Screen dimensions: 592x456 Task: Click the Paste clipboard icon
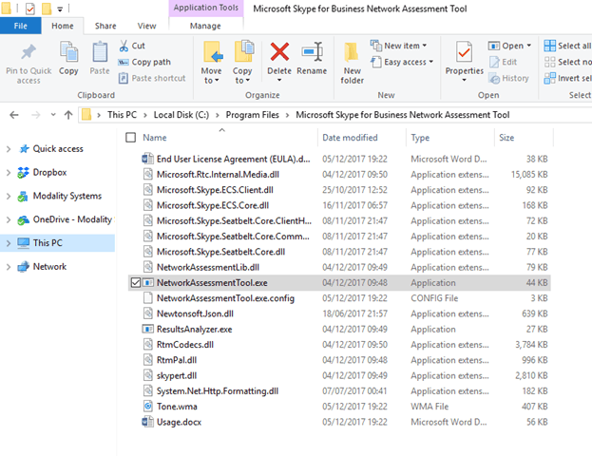click(x=100, y=51)
